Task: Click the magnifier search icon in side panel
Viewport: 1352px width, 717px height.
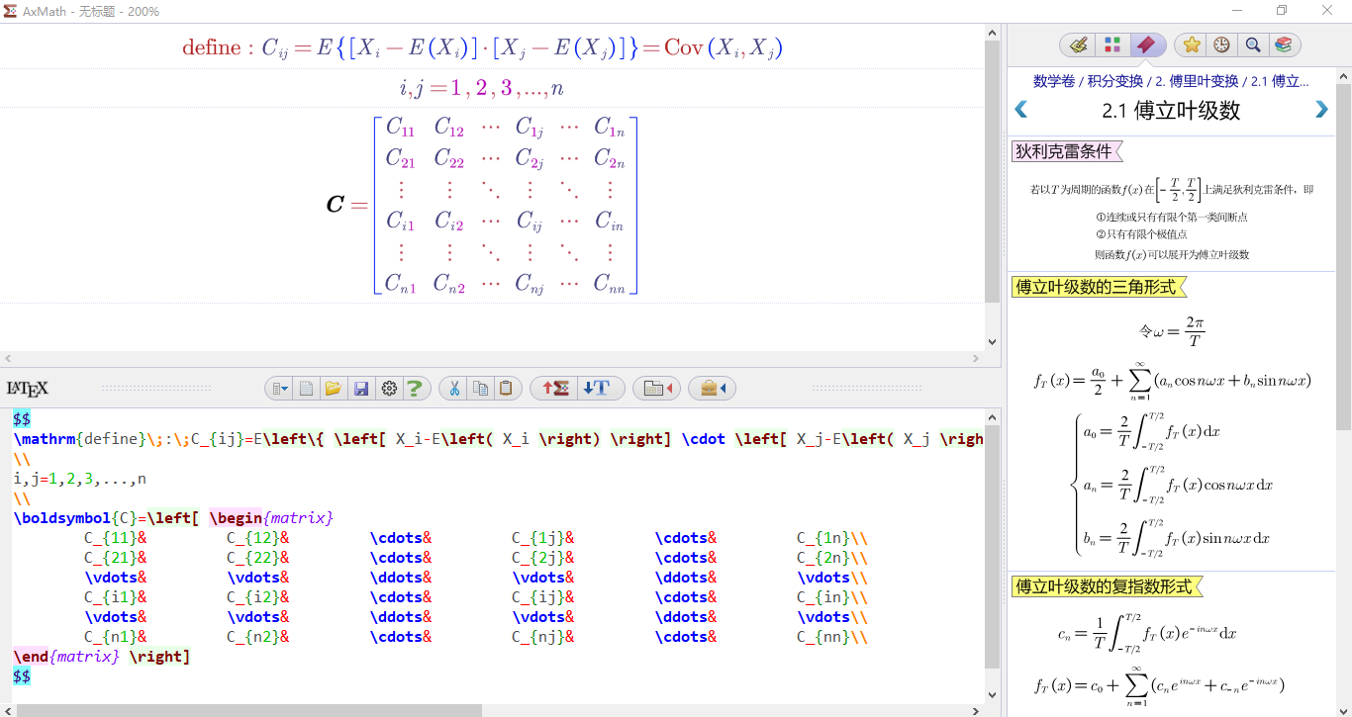Action: (1253, 45)
